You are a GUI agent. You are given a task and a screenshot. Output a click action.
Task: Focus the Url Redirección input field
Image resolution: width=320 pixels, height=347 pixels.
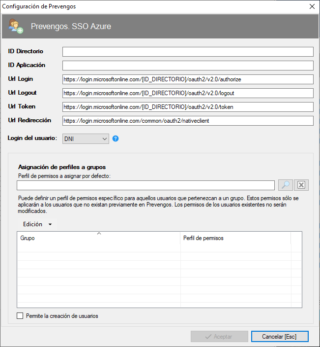tap(188, 121)
